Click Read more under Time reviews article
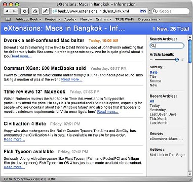 (x=108, y=112)
